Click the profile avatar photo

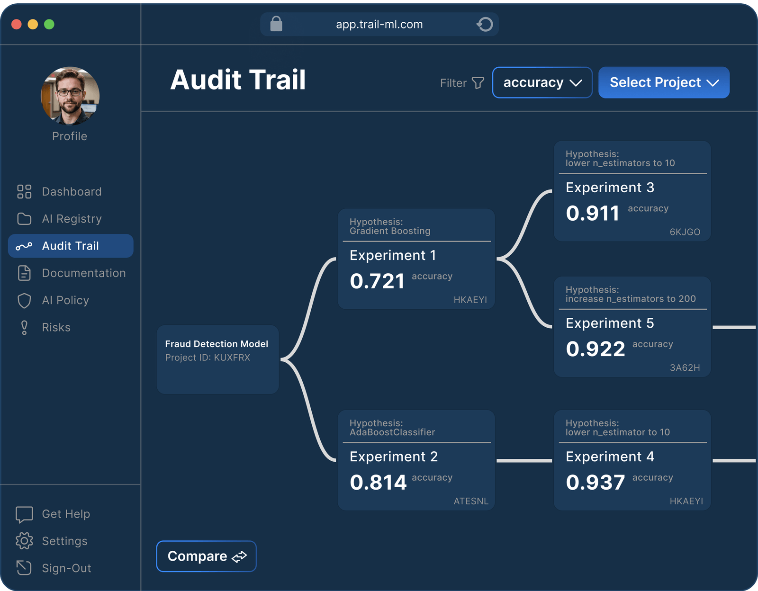coord(70,96)
